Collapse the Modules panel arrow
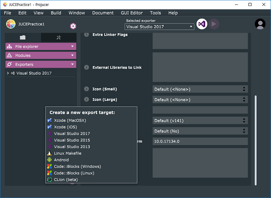The height and width of the screenshot is (198, 271). click(x=72, y=55)
